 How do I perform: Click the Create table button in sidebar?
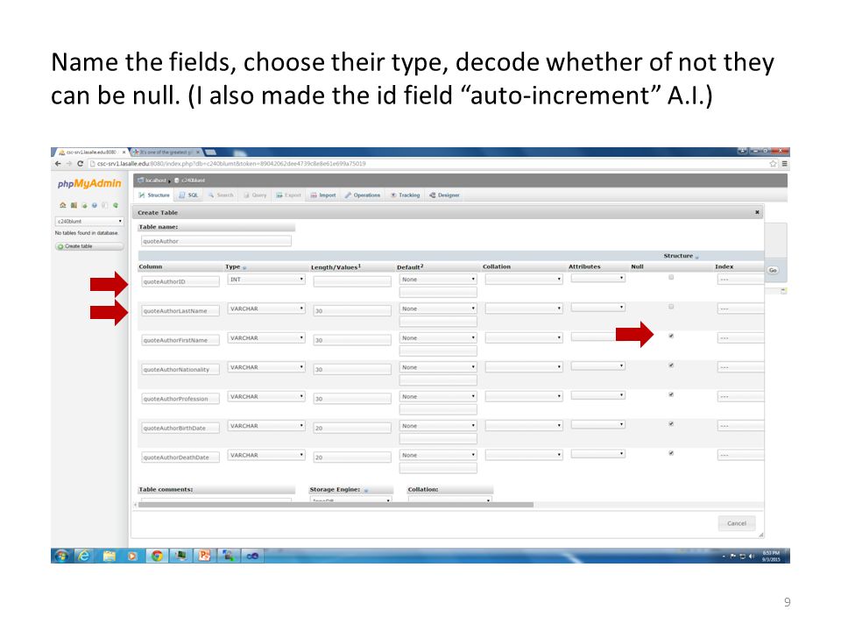(x=89, y=246)
